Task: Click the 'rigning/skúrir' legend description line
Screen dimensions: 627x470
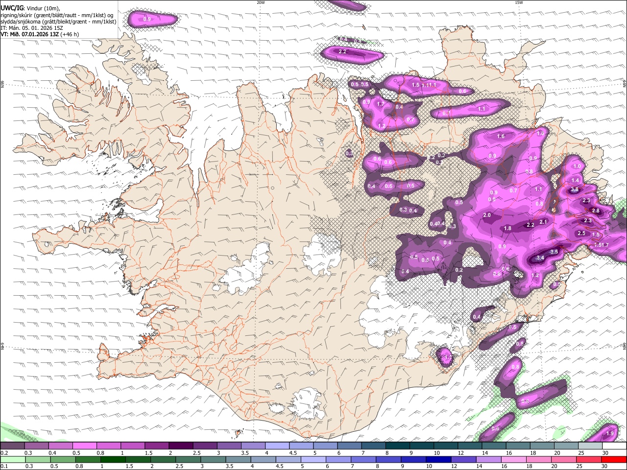Action: (x=57, y=15)
